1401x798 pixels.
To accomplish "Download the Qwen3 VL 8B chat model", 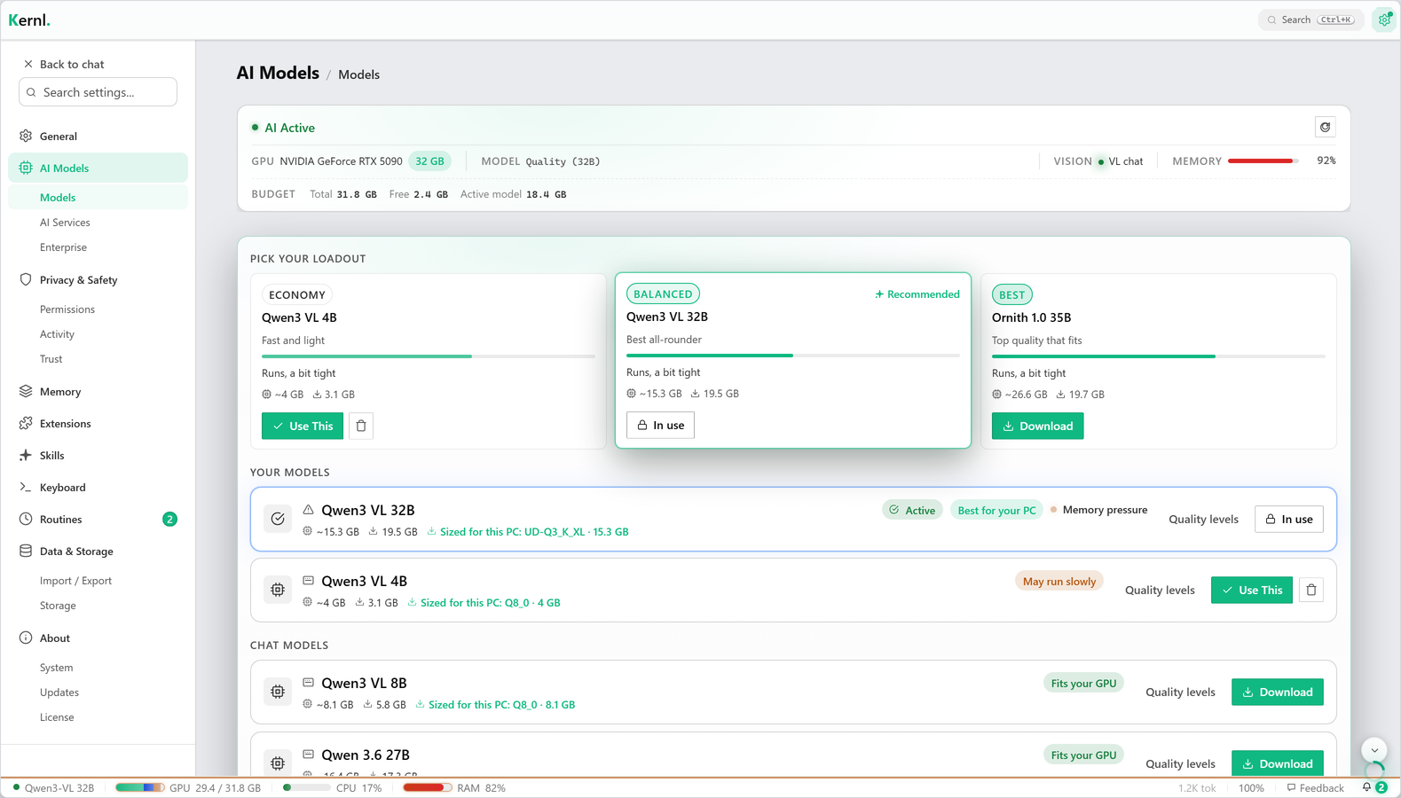I will [1278, 692].
